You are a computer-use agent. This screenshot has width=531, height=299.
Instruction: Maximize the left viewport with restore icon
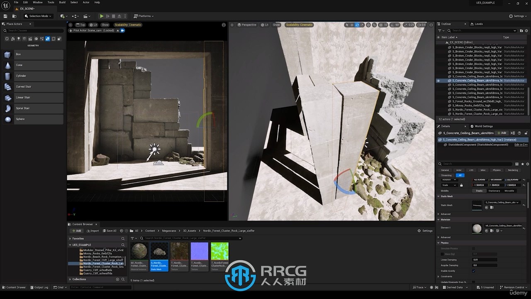pos(224,25)
